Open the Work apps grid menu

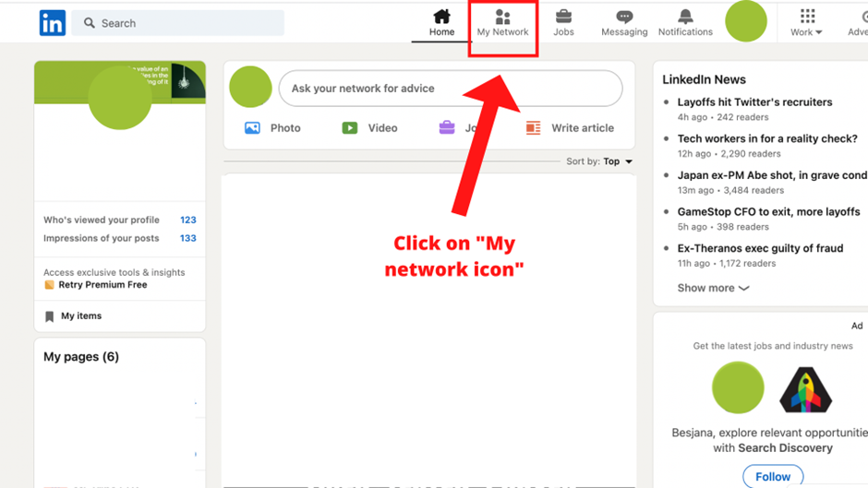pos(806,23)
